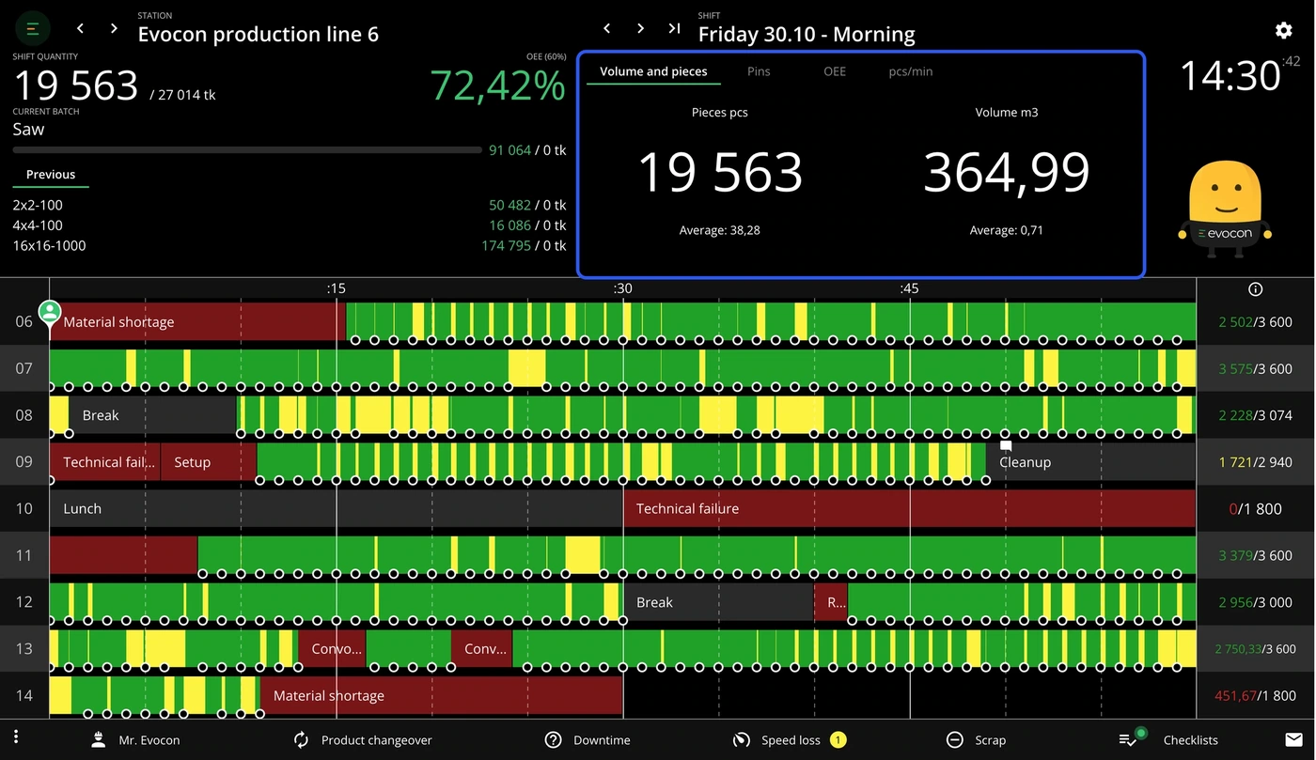
Task: Open Product changeover
Action: 363,740
